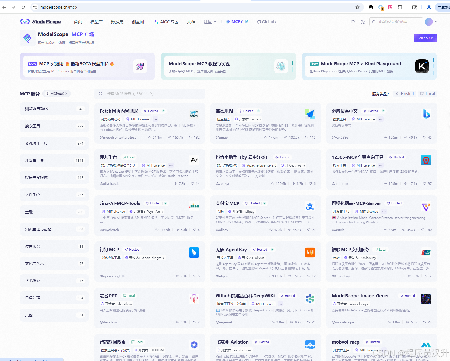Expand more tags on DeepWiKi card
Viewport: 450px width, 361px height.
click(280, 304)
